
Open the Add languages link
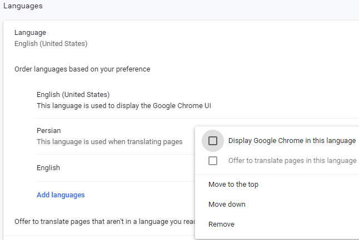click(x=61, y=195)
